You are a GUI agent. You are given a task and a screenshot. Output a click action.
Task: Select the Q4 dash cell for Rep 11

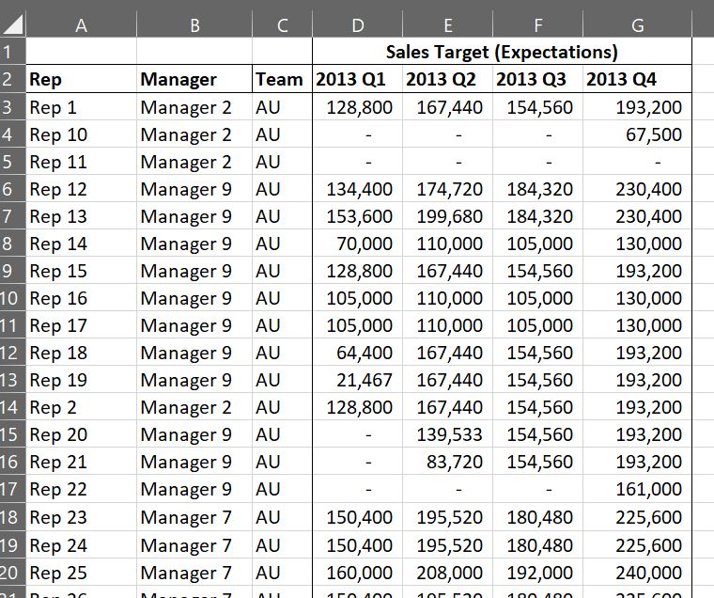[x=638, y=162]
